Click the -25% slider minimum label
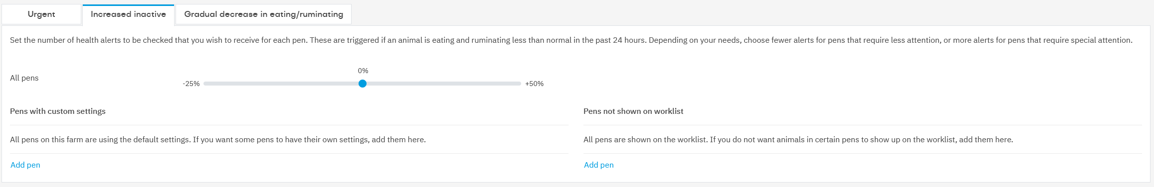Image resolution: width=1154 pixels, height=187 pixels. [x=191, y=84]
